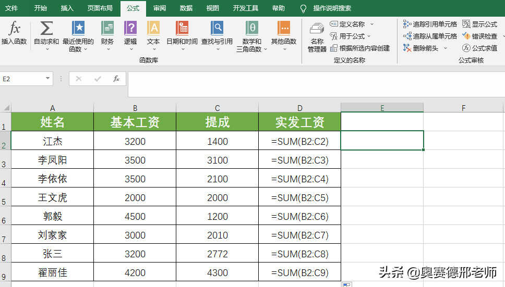The image size is (505, 287).
Task: Open More Functions (其他函数) icon
Action: pyautogui.click(x=284, y=28)
